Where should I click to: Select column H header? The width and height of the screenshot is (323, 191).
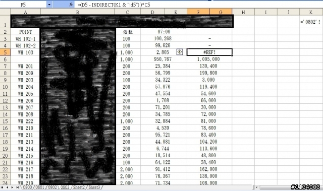pos(243,12)
